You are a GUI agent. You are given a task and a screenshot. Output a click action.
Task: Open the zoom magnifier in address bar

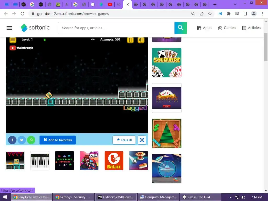(x=193, y=14)
